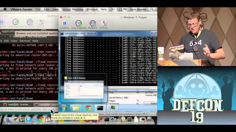Click the Kernel Memory (MB) label
Viewport: 236px width, 132px height.
pos(118,98)
